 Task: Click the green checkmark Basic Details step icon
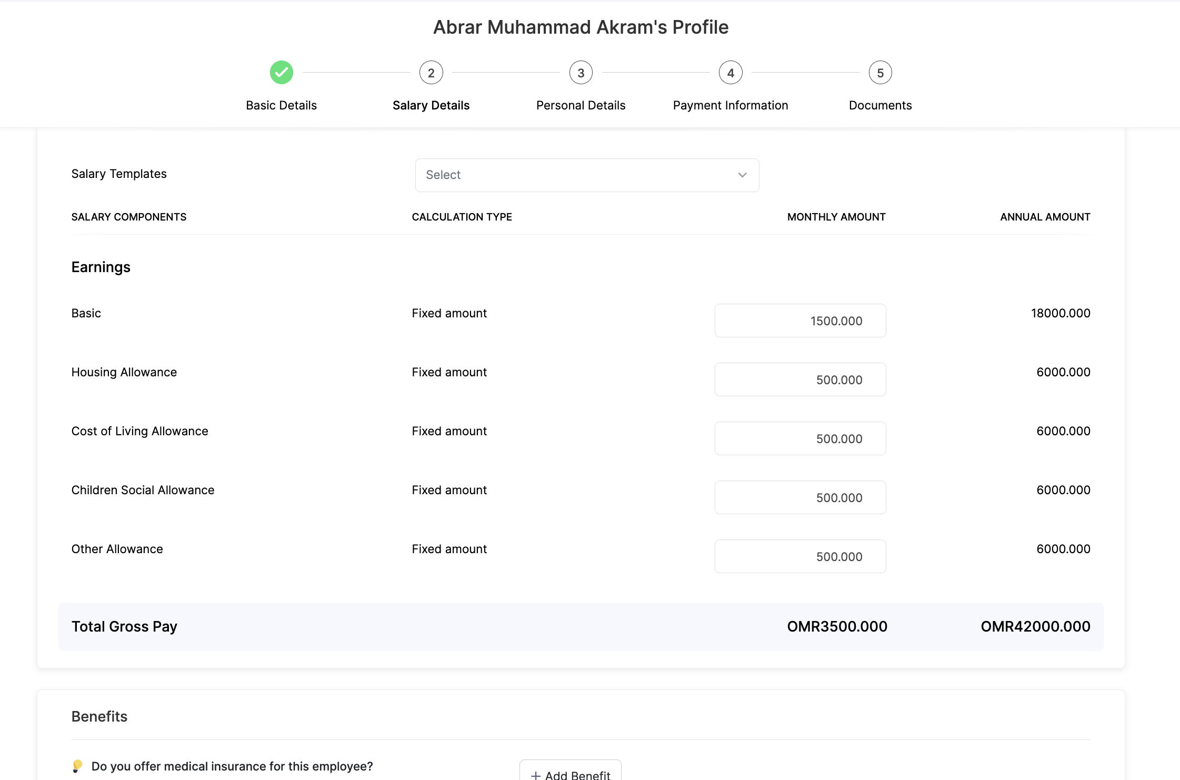coord(281,73)
